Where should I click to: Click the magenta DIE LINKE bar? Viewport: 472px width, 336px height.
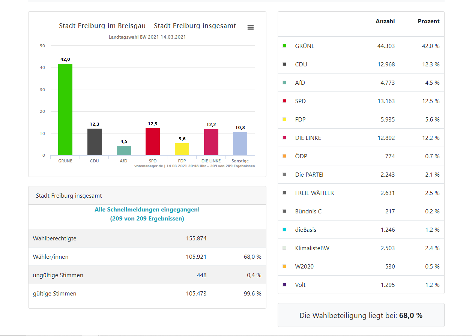click(x=211, y=142)
